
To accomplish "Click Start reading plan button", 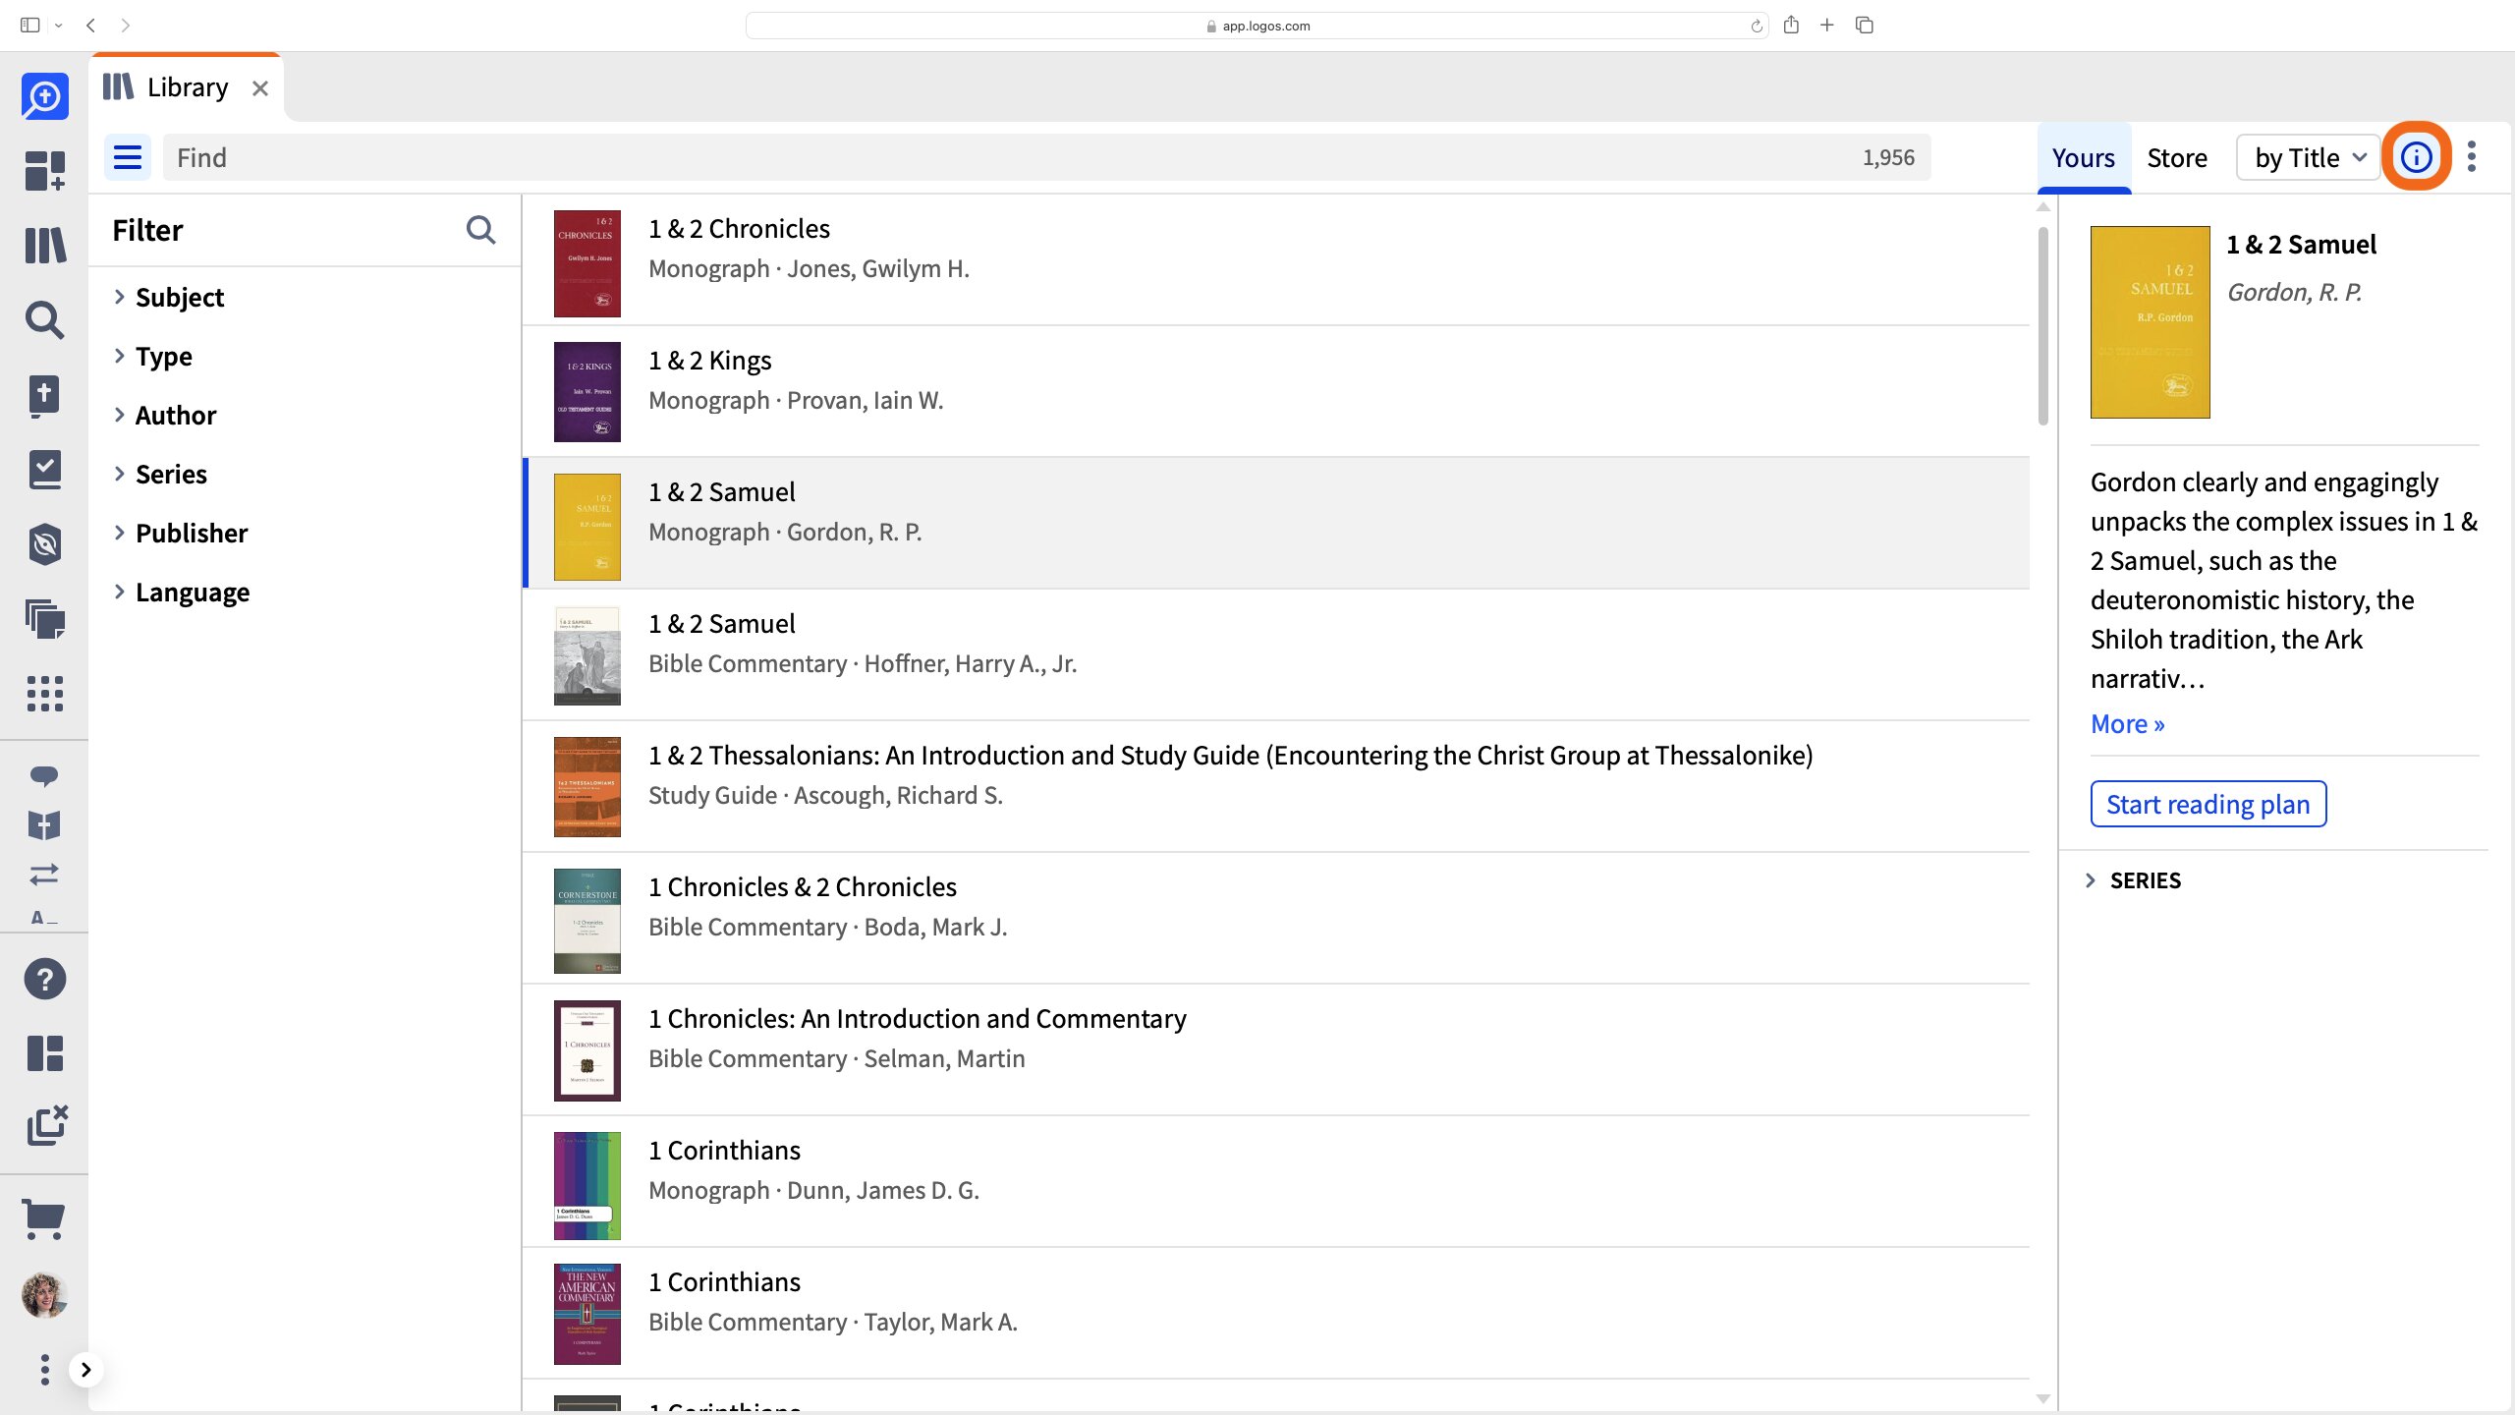I will [x=2208, y=804].
